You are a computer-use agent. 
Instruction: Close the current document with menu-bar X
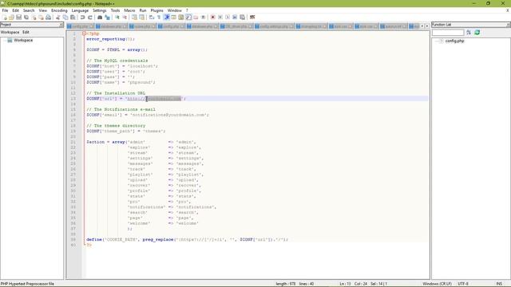click(x=508, y=10)
